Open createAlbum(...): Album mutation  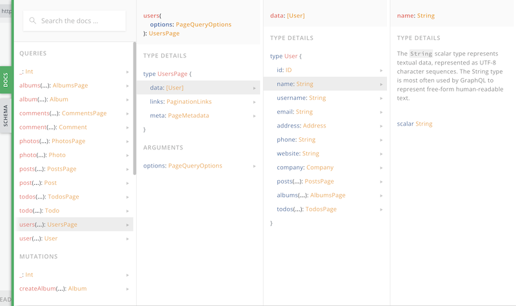[x=53, y=289]
